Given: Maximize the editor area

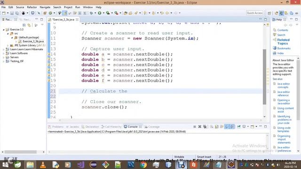Looking at the screenshot, I should 265,19.
